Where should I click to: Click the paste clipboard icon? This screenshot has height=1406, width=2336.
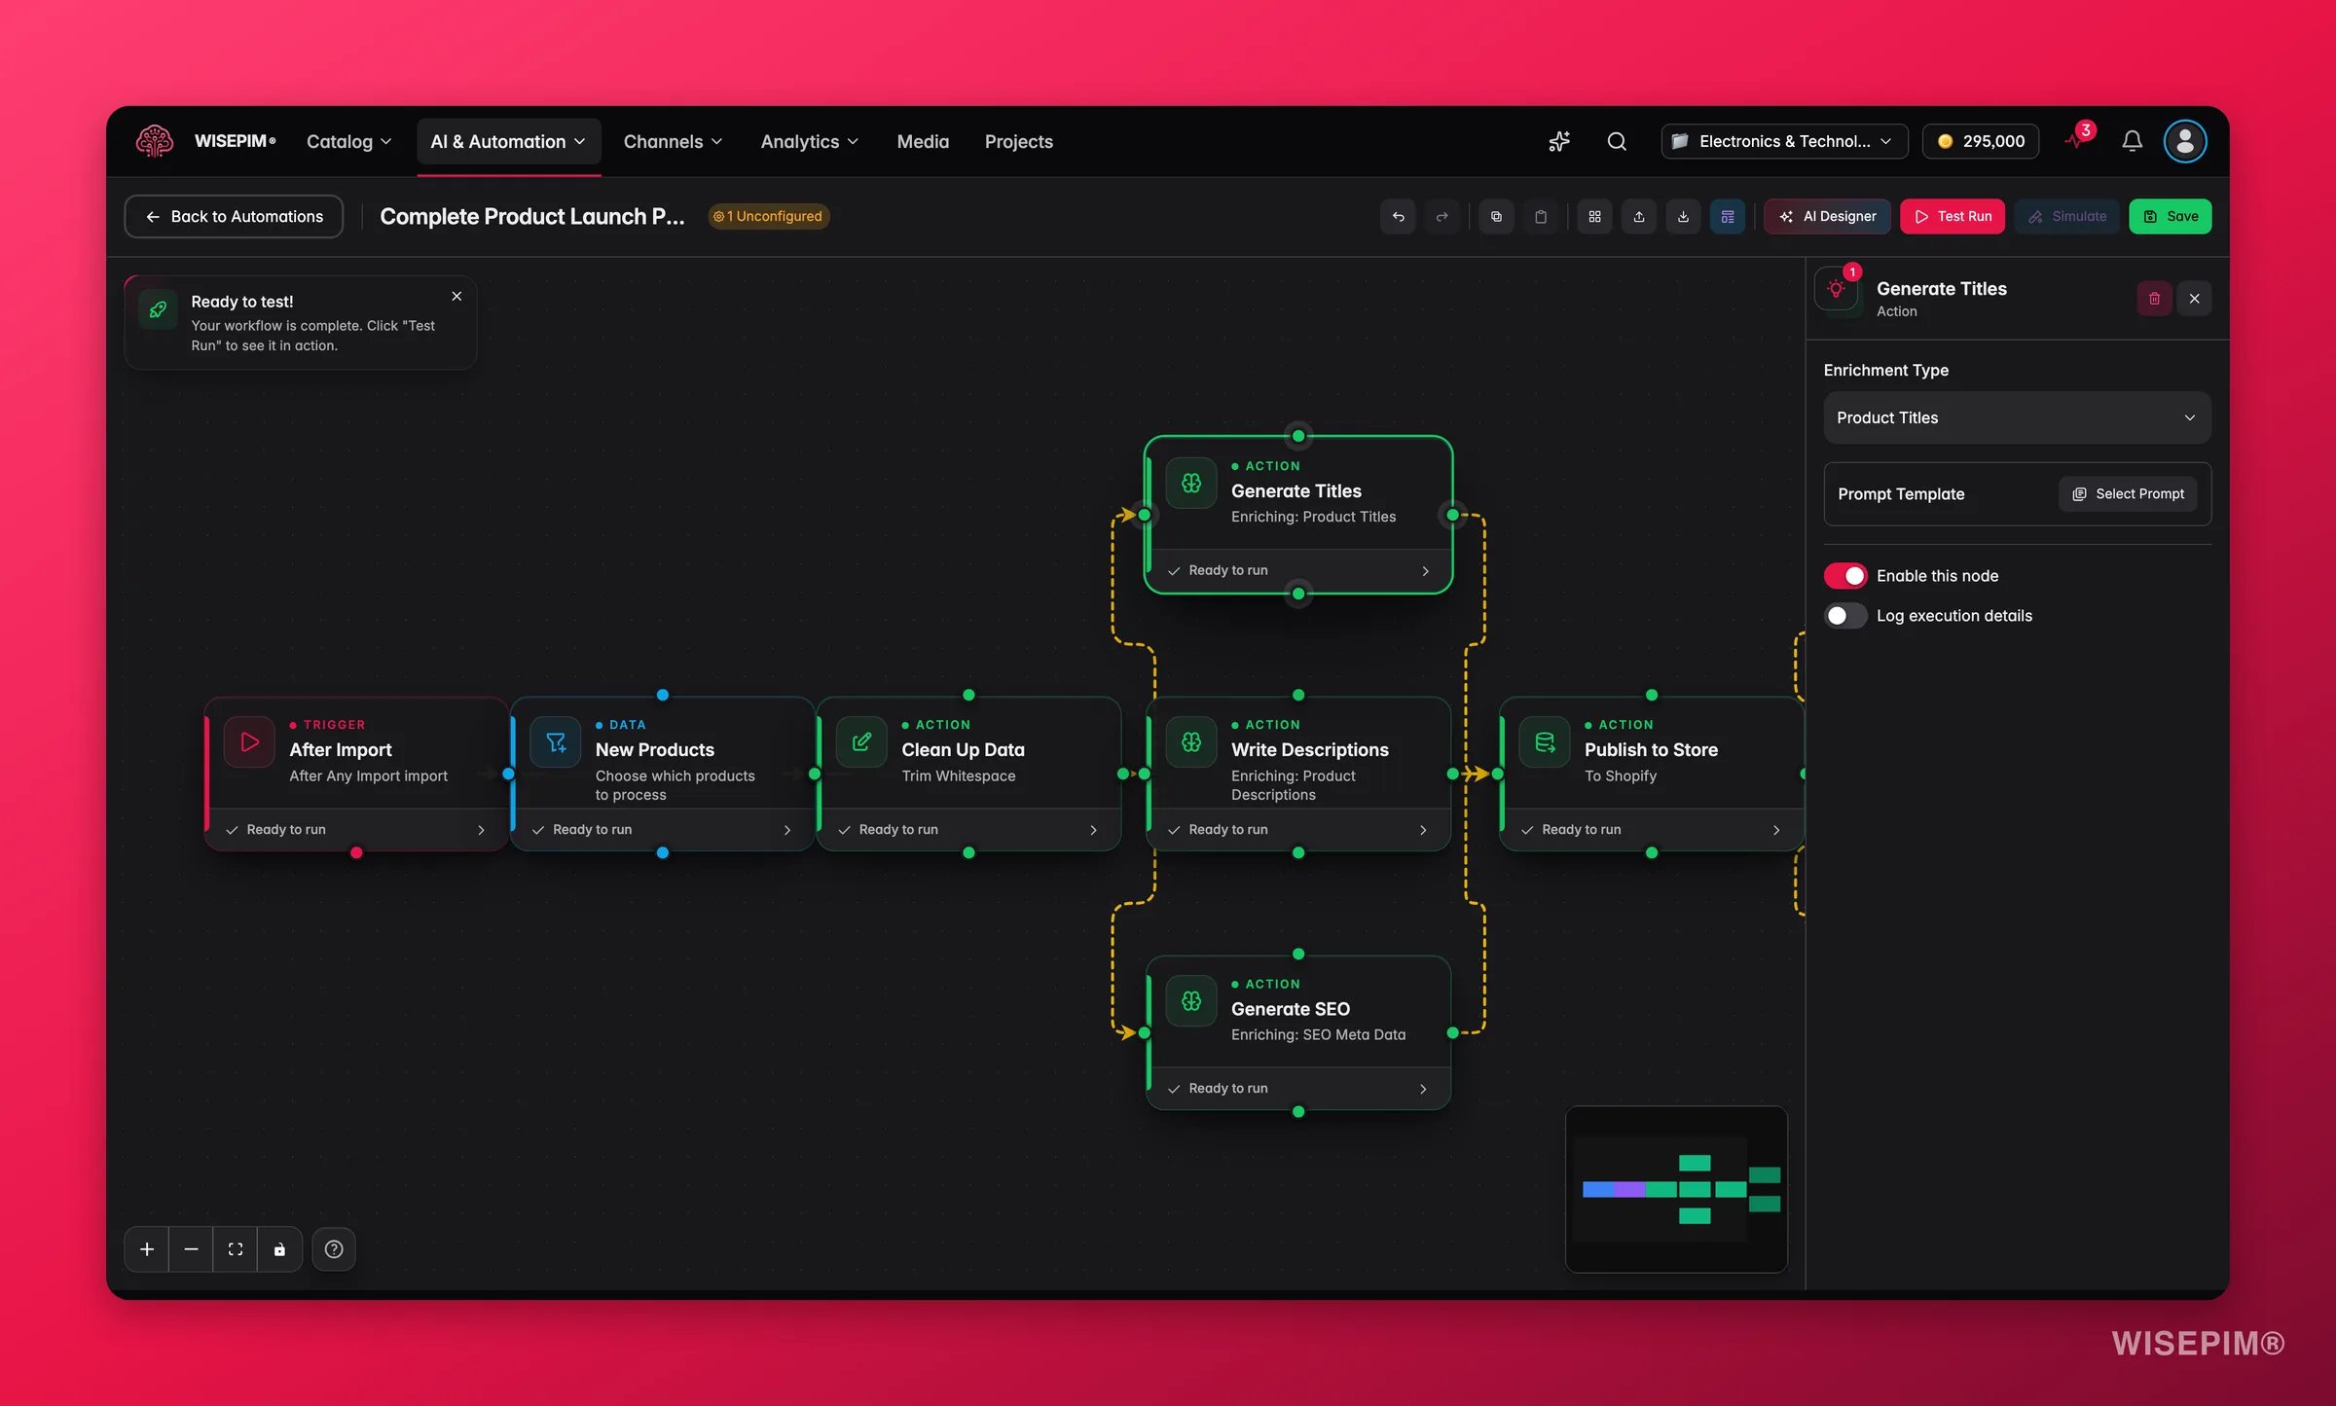[1540, 216]
